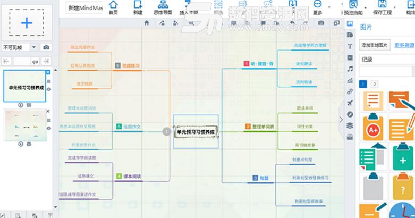Select the text T tool in sidebar

click(x=350, y=46)
